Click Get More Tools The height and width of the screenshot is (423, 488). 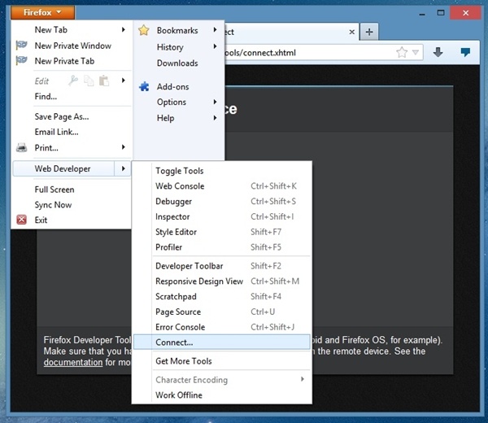point(183,361)
